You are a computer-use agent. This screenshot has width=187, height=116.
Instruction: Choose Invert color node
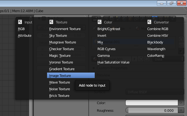click(102, 36)
